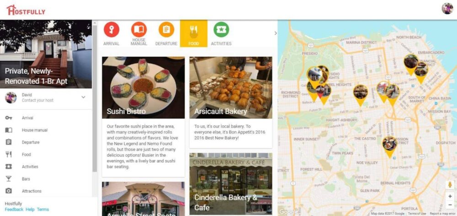
Task: Open the Help link
Action: [30, 209]
